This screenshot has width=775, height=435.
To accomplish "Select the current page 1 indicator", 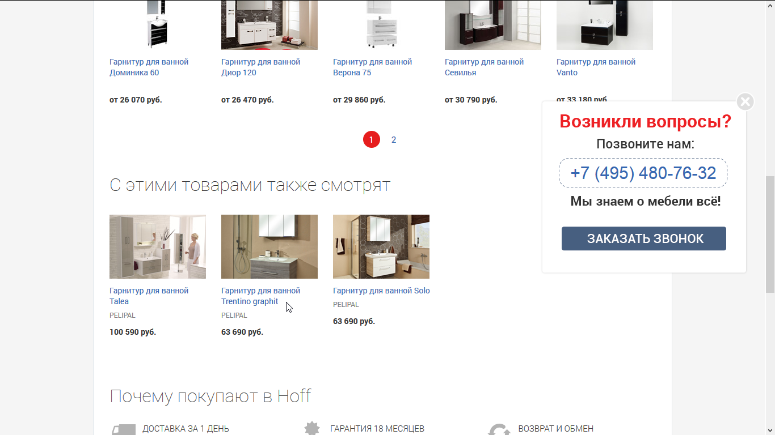I will click(371, 139).
